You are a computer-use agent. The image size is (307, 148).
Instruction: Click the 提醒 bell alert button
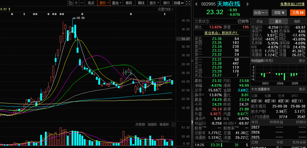coord(279,13)
